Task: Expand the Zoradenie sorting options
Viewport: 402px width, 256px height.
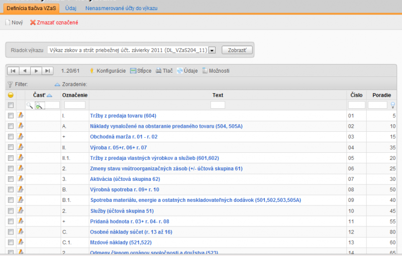Action: pos(71,84)
